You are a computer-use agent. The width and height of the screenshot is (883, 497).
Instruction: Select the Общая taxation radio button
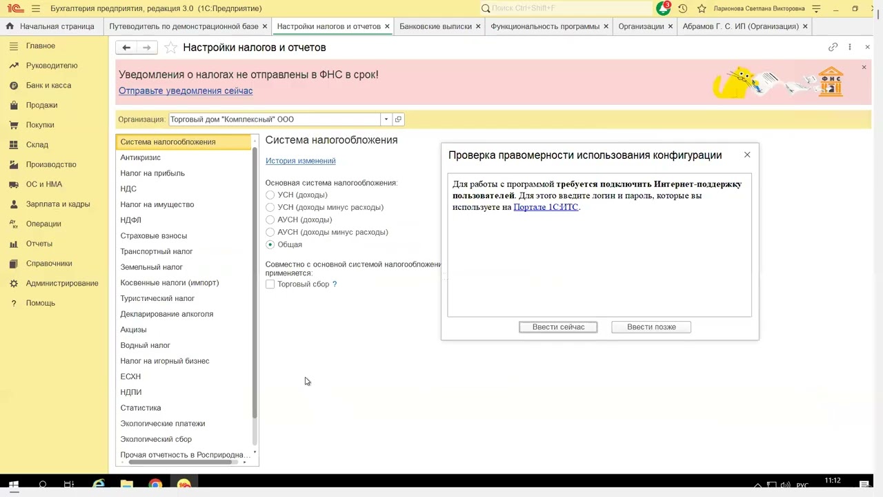click(270, 244)
